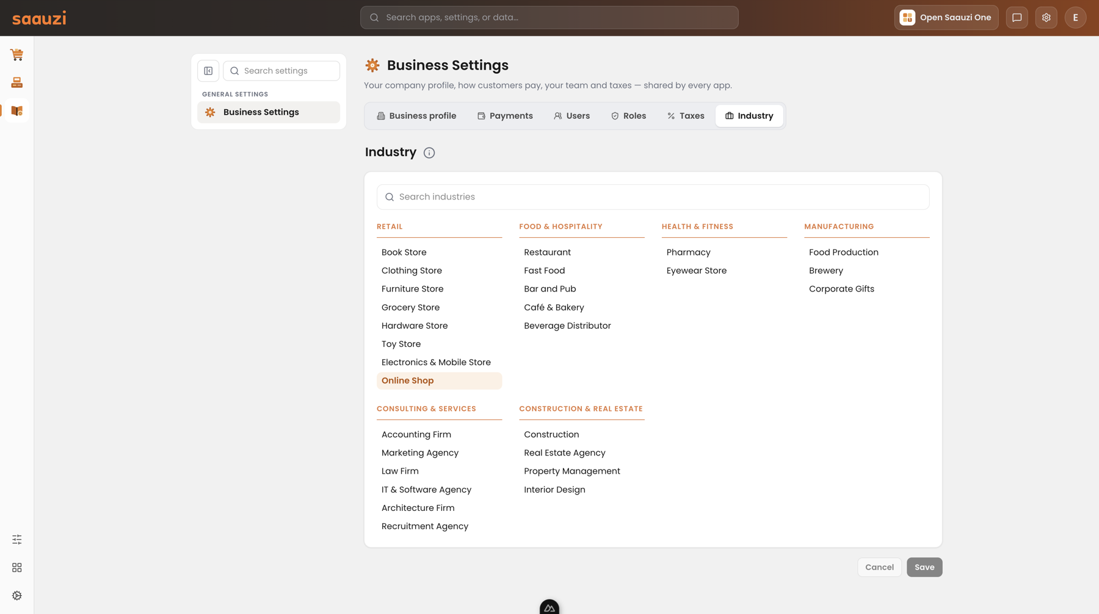Select Real Estate Agency industry

point(582,453)
